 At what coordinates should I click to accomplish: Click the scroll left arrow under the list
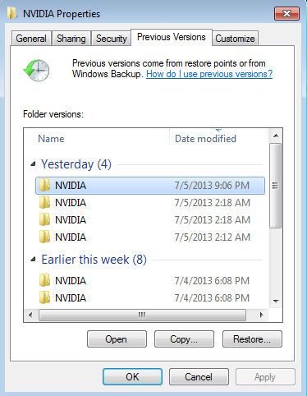pyautogui.click(x=30, y=315)
